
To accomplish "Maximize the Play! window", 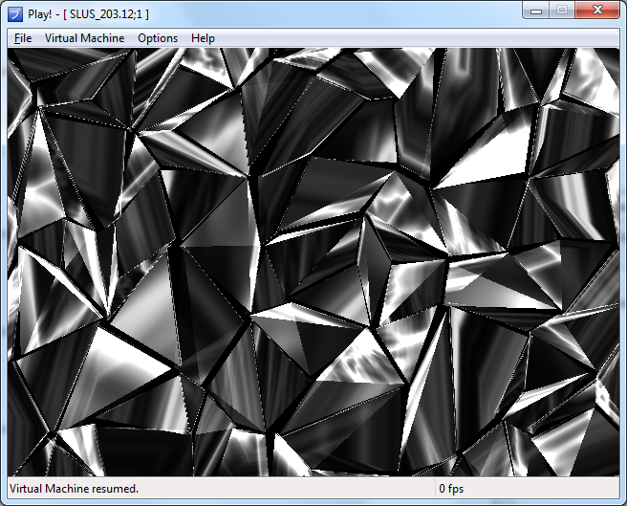I will (x=562, y=10).
